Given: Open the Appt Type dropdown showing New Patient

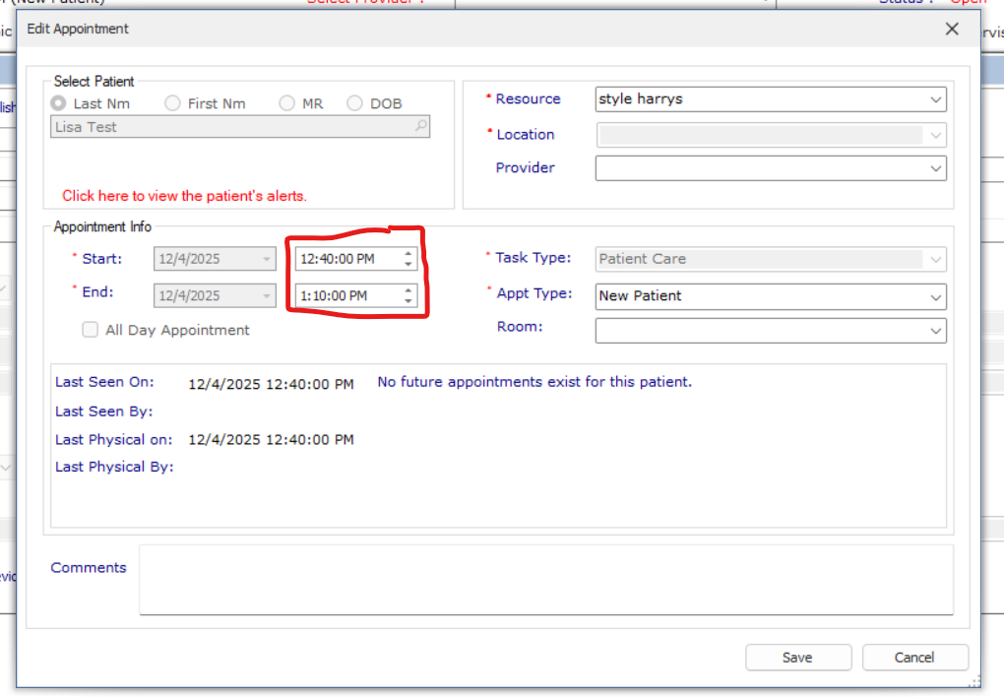Looking at the screenshot, I should pyautogui.click(x=771, y=296).
